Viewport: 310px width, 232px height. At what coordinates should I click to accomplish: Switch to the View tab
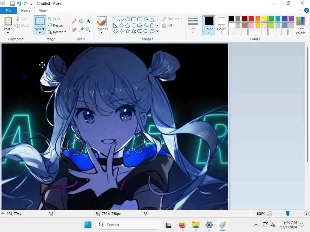(43, 11)
